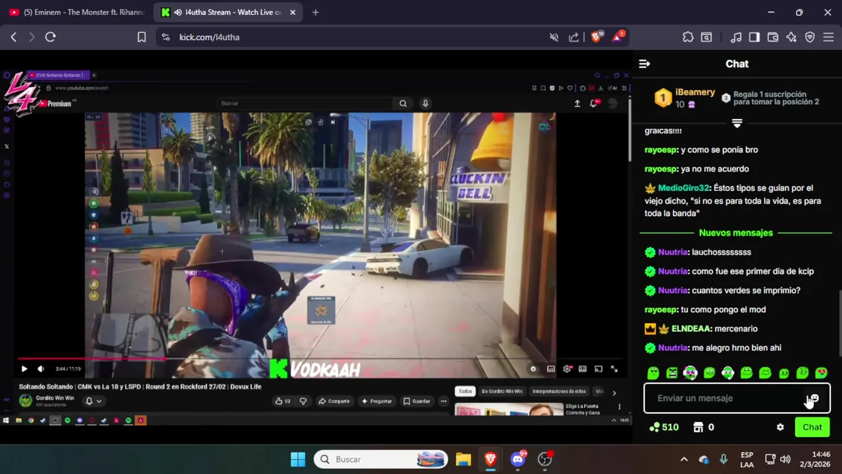
Task: Show hidden system tray icons chevron
Action: [684, 460]
